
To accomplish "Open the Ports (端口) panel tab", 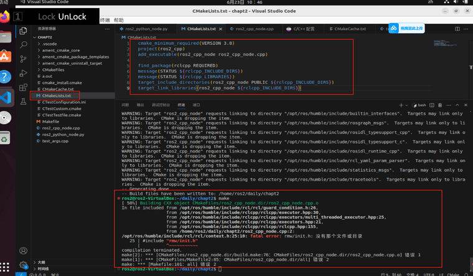I will [x=197, y=105].
